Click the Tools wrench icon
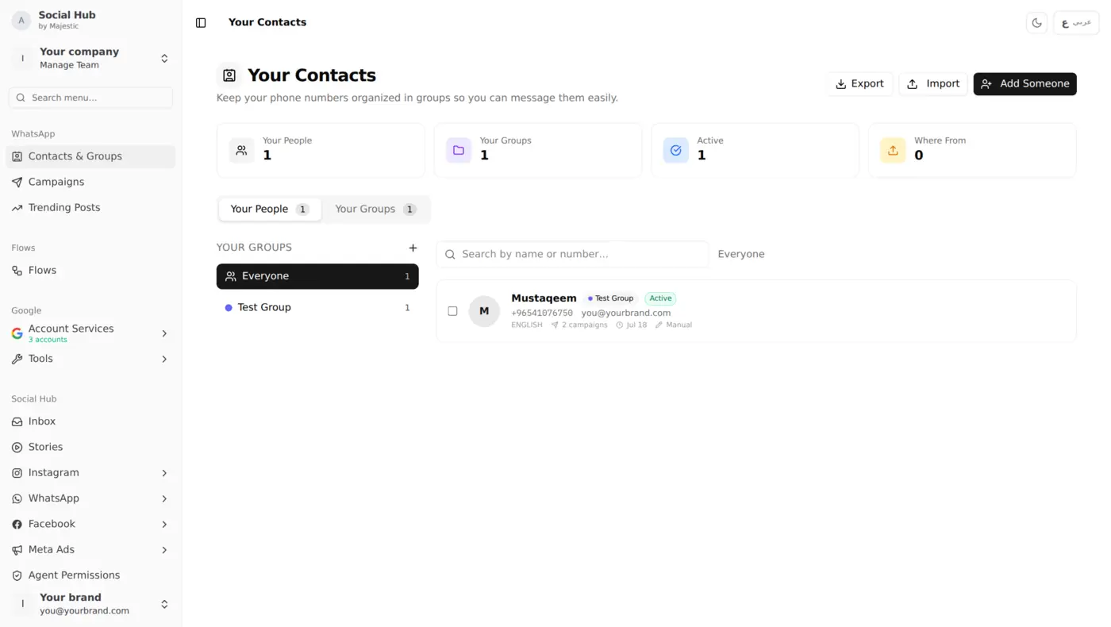 (x=17, y=360)
